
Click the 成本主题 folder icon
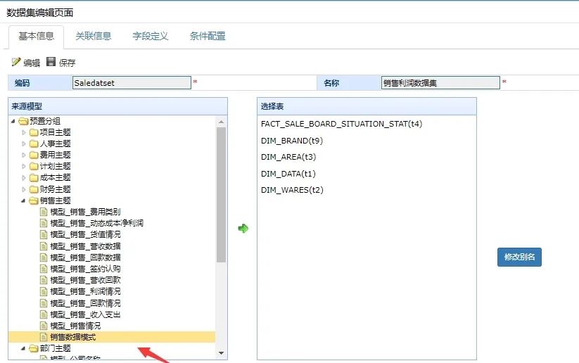(34, 178)
